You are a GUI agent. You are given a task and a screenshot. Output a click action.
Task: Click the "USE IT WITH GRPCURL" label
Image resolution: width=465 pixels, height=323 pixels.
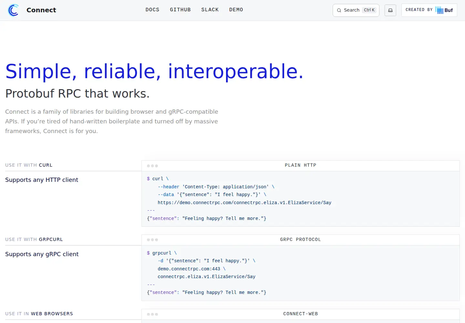(34, 239)
